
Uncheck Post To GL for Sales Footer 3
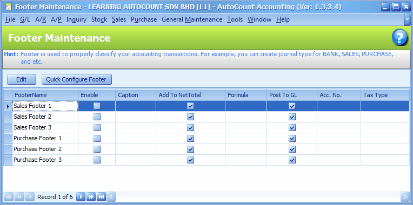[x=292, y=127]
